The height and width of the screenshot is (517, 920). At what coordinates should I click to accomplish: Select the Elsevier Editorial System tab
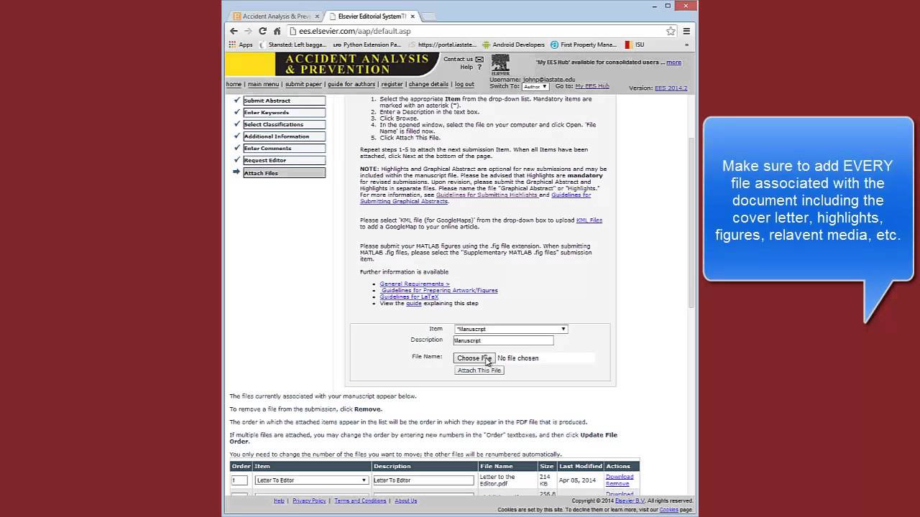(372, 16)
